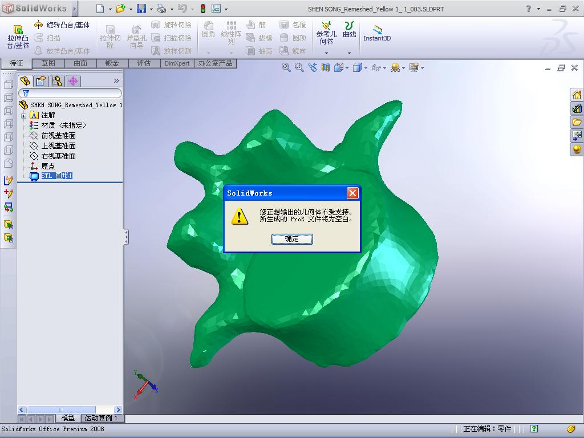584x438 pixels.
Task: Open dropdown arrow next to Save icon
Action: pyautogui.click(x=151, y=9)
